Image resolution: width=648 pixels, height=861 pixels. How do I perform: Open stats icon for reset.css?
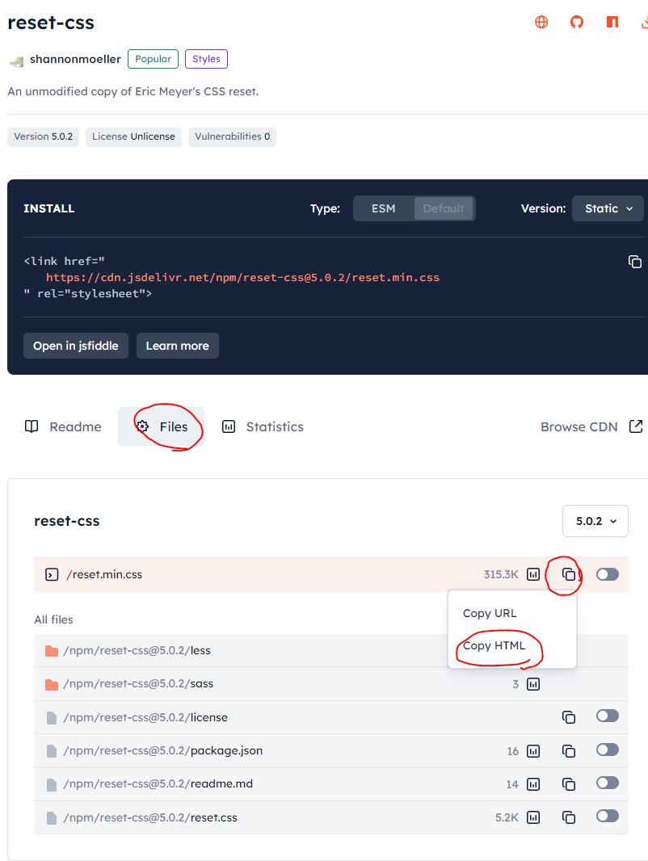[533, 817]
